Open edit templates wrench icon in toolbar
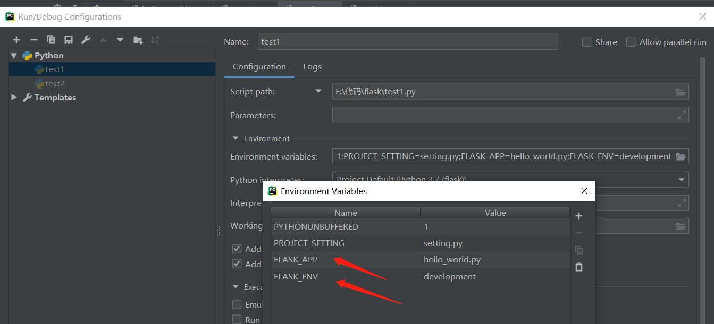The height and width of the screenshot is (324, 714). pos(86,40)
